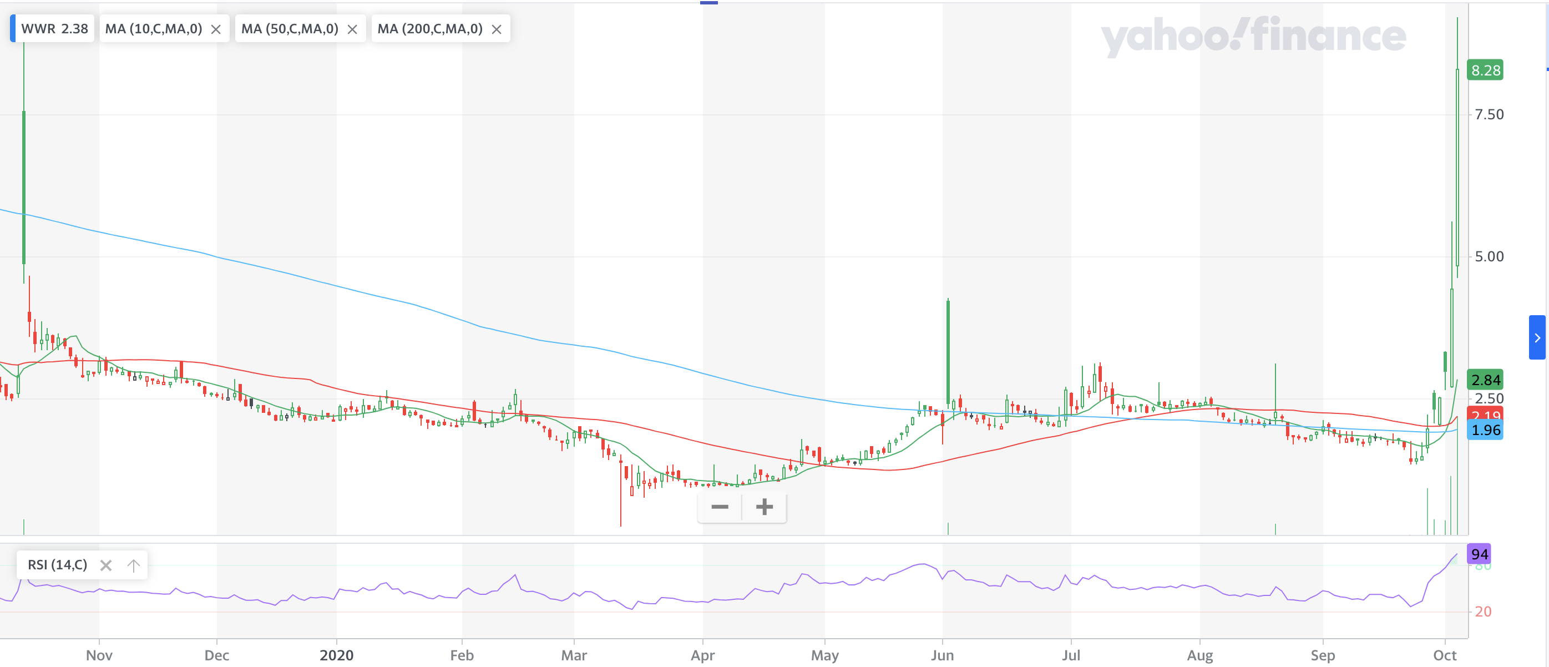
Task: Click the Jul date axis label
Action: coord(1071,655)
